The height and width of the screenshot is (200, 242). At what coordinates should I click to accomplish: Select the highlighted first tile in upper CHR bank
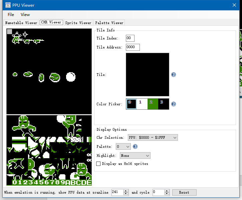click(9, 31)
